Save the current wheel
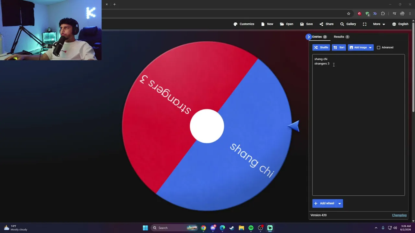415x233 pixels. tap(306, 24)
